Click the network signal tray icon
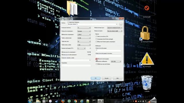 (x=139, y=101)
